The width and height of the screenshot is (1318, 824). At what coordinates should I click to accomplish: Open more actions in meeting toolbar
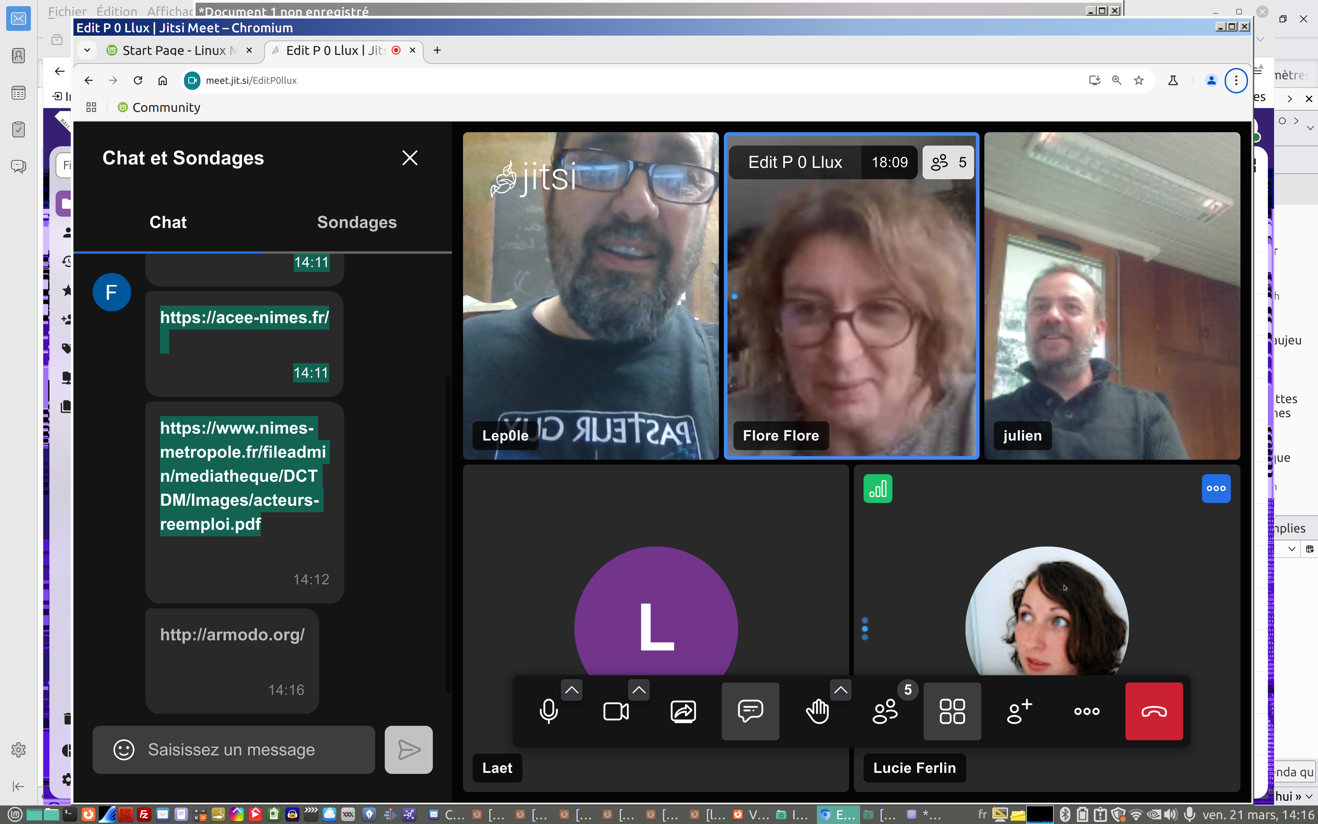(x=1087, y=711)
